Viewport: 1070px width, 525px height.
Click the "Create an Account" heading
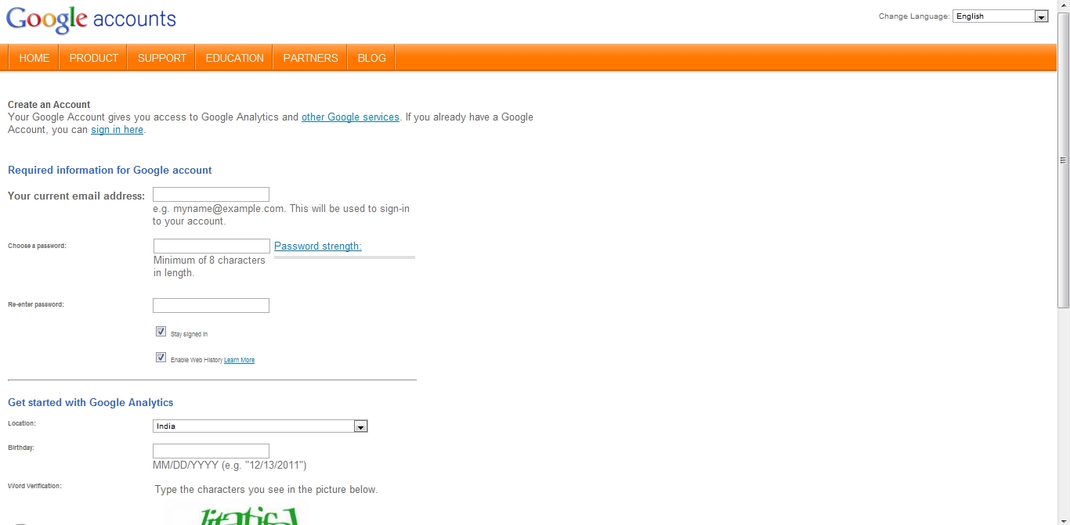49,105
